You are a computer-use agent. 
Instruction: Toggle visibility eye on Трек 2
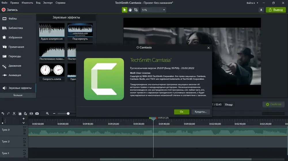(x=24, y=139)
